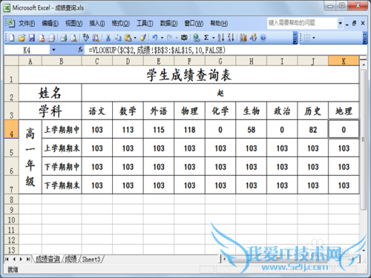The height and width of the screenshot is (278, 371).
Task: Click the vertical scrollbar down arrow
Action: click(x=364, y=250)
